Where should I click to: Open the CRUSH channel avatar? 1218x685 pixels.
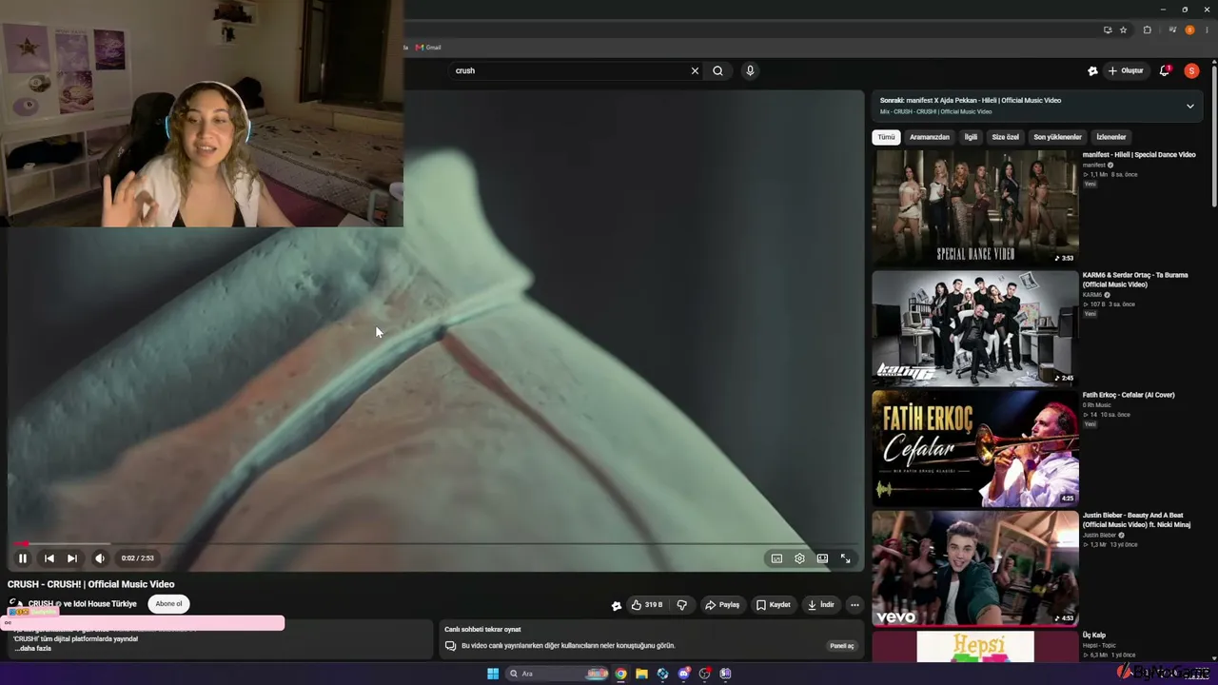click(x=15, y=604)
